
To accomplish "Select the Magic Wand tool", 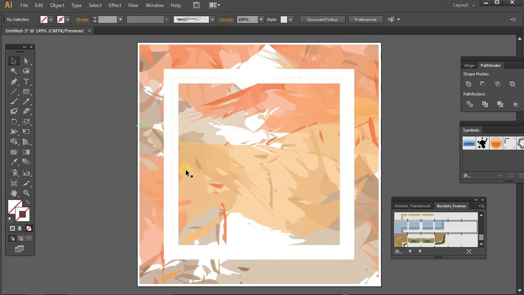I will point(14,71).
